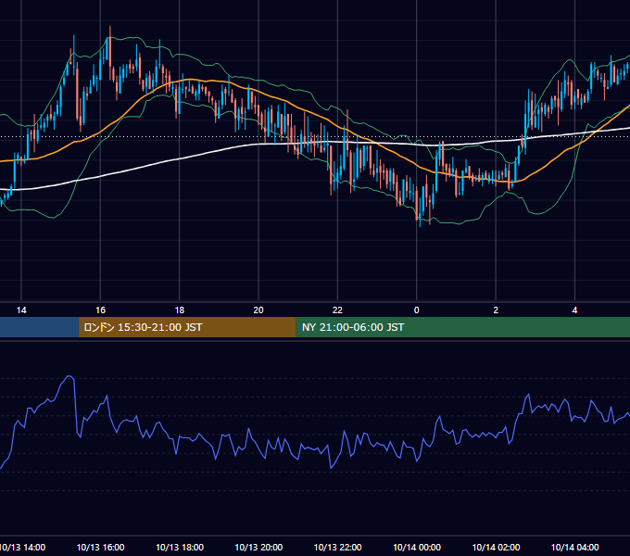Screen dimensions: 630x556
Task: Click the NY 21:00-06:00 JST session bar
Action: pos(463,327)
